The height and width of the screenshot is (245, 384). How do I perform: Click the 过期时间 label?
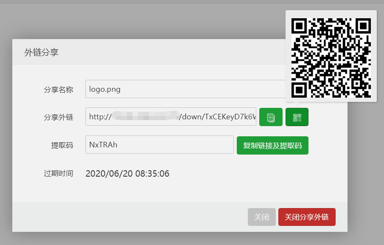coord(59,173)
